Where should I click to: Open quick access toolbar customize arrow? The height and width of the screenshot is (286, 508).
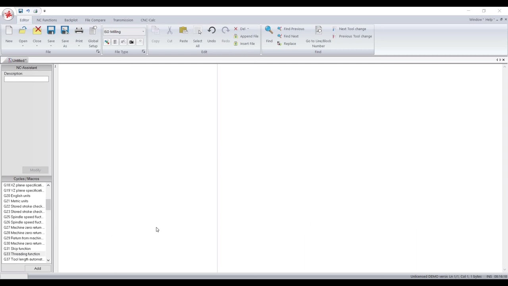[44, 11]
